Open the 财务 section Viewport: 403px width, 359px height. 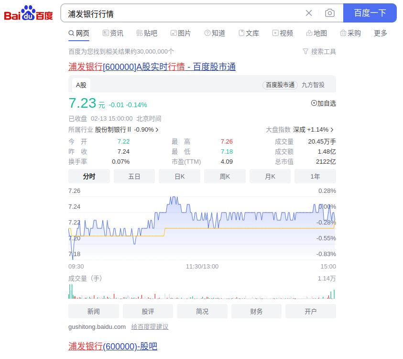[x=257, y=312]
